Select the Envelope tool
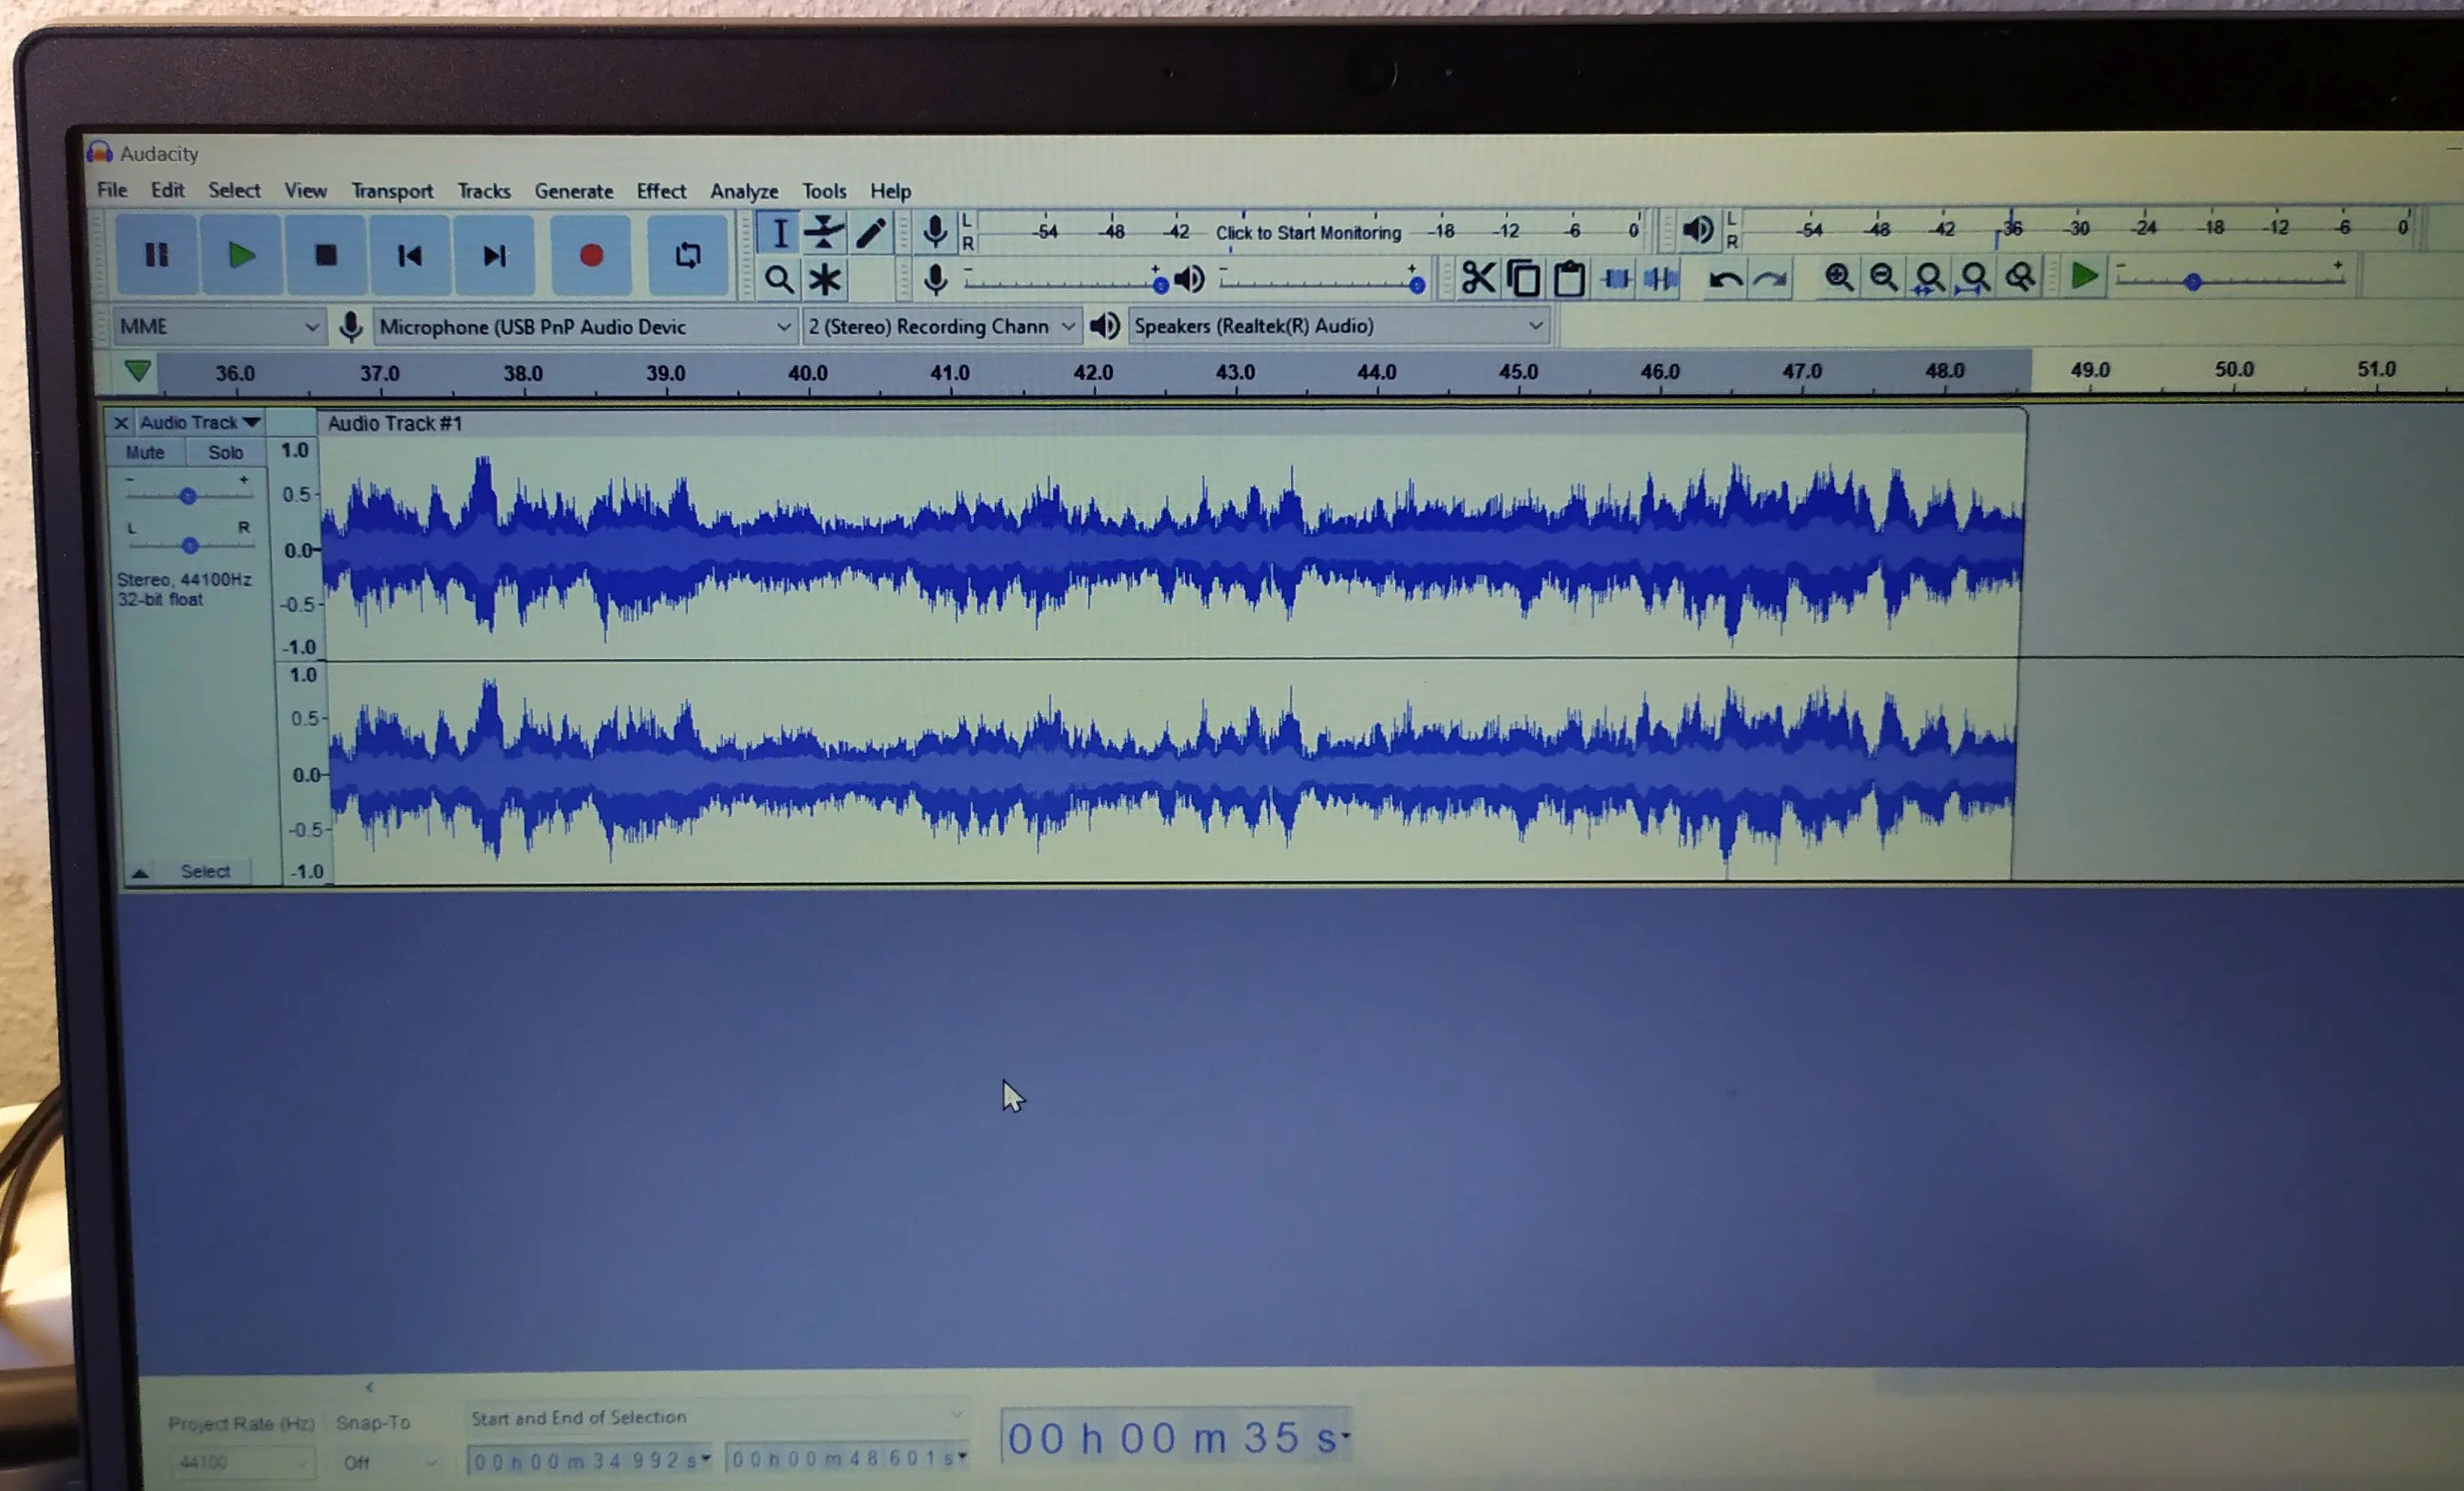Screen dimensions: 2464x1491 pos(824,232)
